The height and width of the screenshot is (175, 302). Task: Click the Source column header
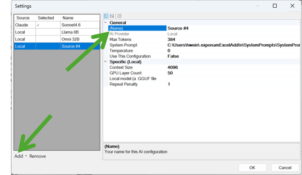click(25, 18)
